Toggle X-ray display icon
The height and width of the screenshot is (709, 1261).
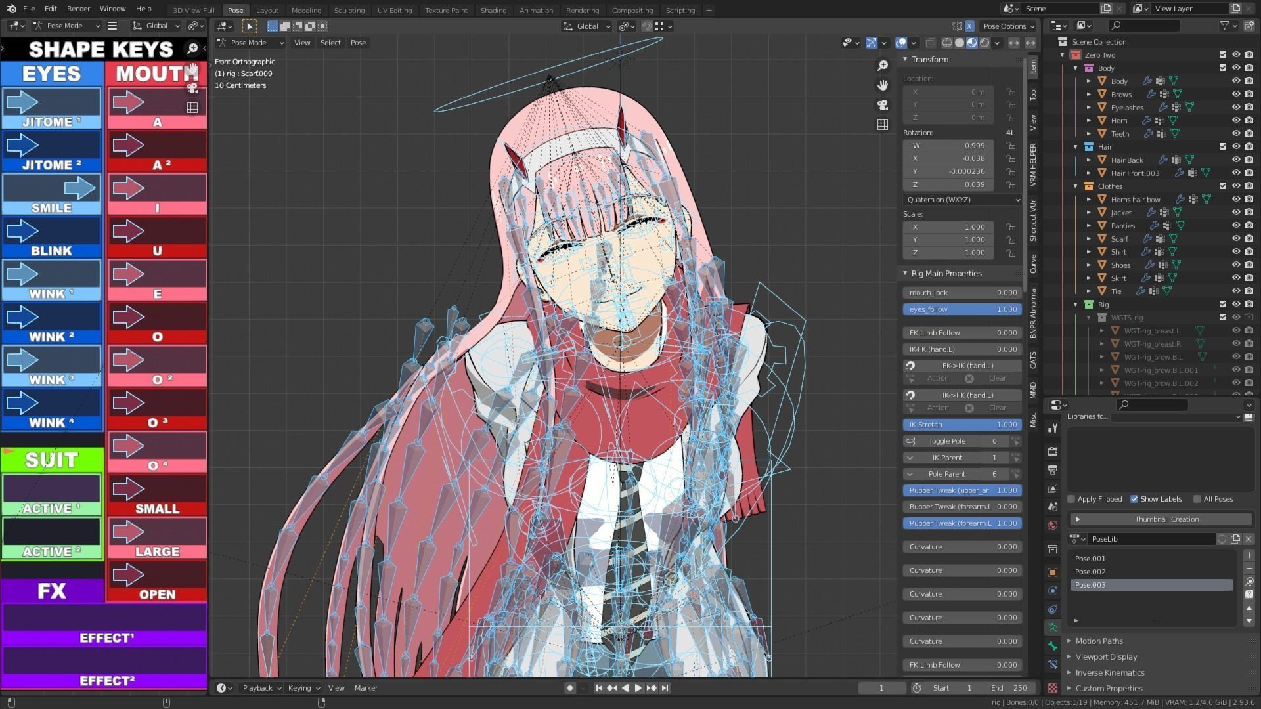(x=930, y=43)
